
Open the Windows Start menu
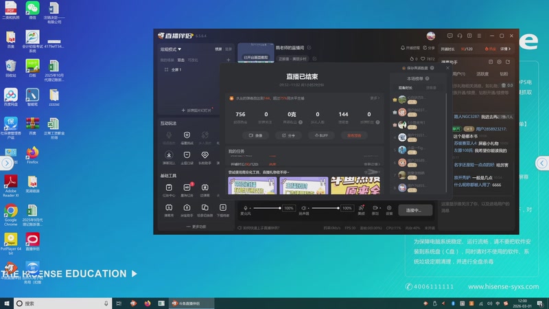coord(7,304)
